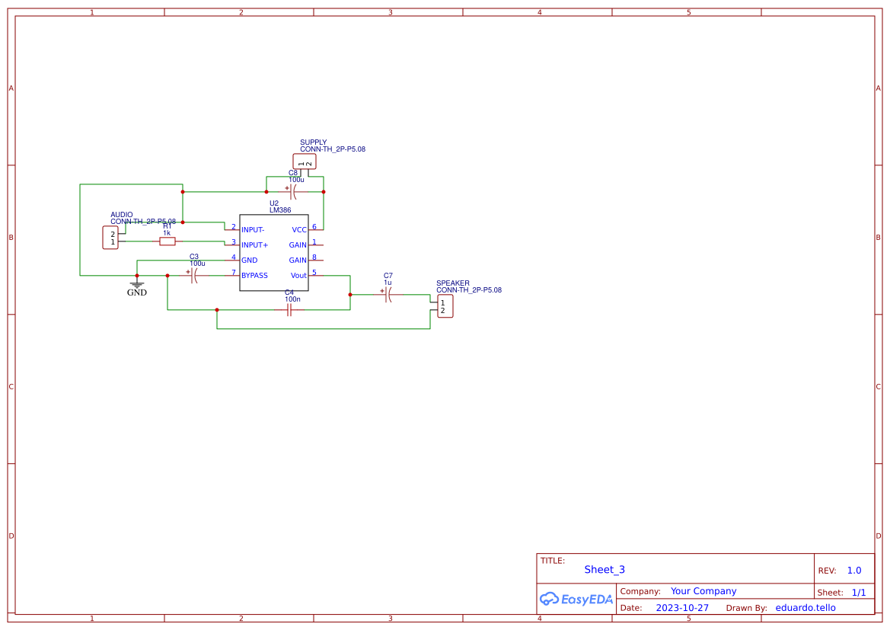The width and height of the screenshot is (890, 630).
Task: Click the SPEAKER connector symbol
Action: click(445, 306)
